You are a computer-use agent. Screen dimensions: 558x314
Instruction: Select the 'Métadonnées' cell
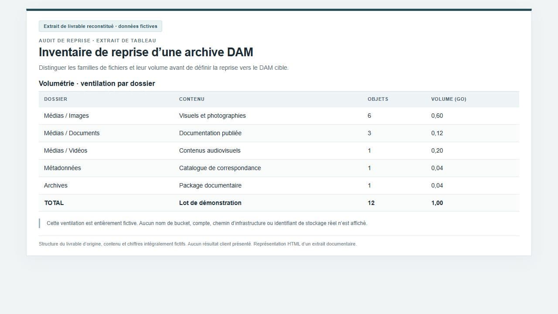(62, 168)
